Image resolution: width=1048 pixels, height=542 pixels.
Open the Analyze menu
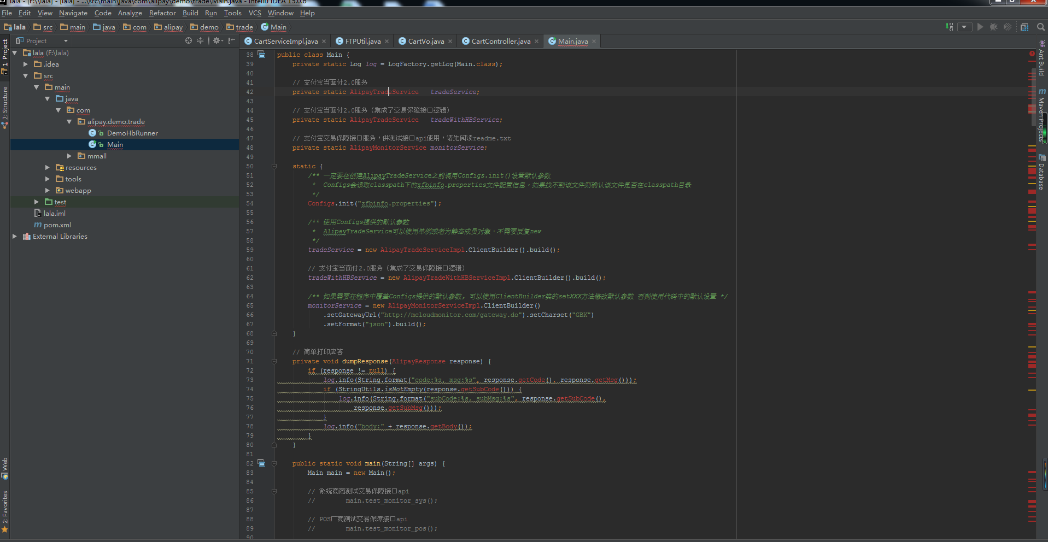[130, 13]
